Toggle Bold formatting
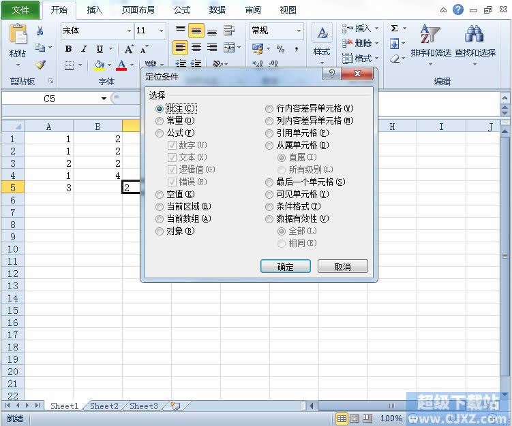This screenshot has width=512, height=426. point(68,49)
